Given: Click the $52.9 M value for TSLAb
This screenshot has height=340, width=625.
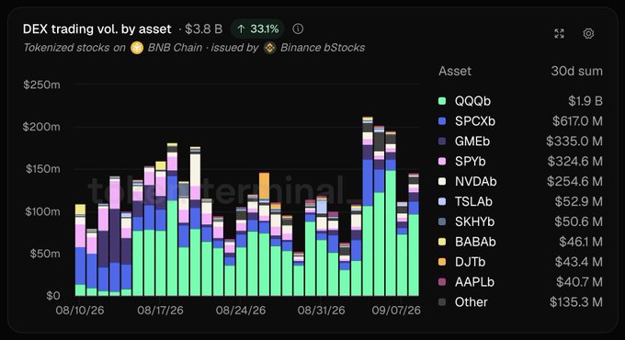Looking at the screenshot, I should tap(579, 201).
